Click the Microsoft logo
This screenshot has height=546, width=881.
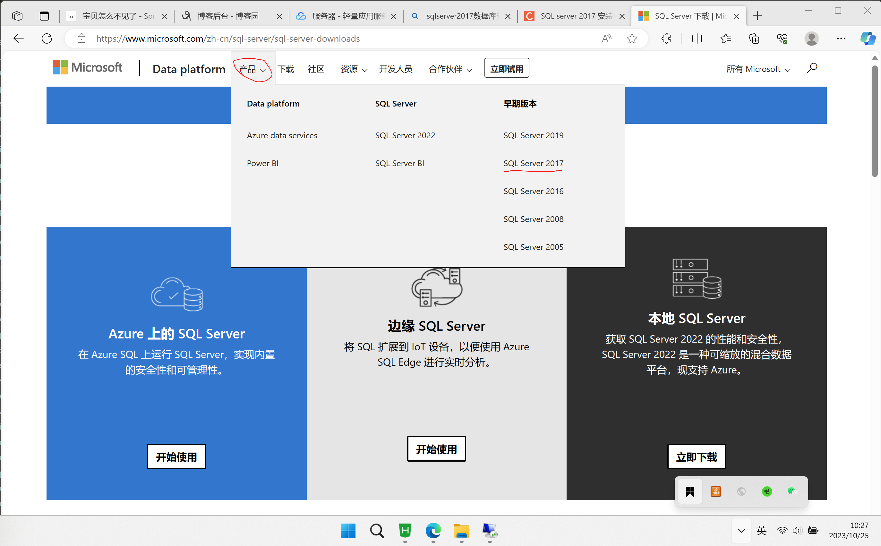coord(87,67)
